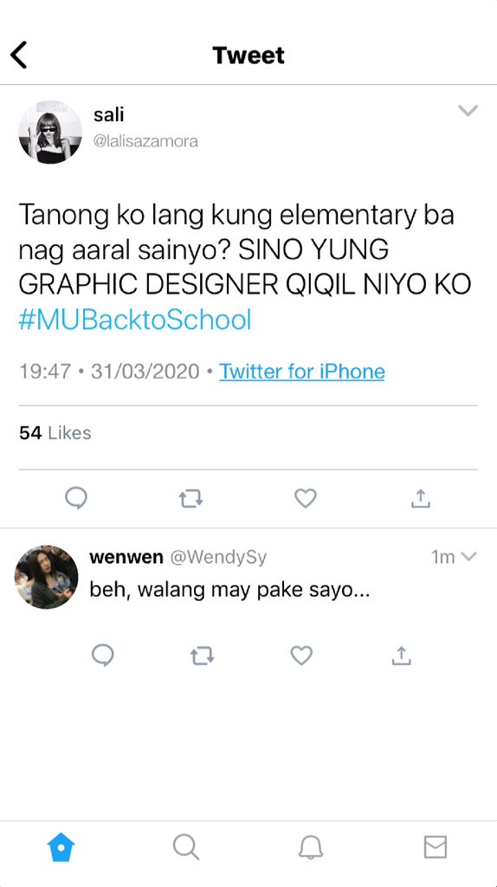Viewport: 497px width, 887px height.
Task: Go back using the back arrow
Action: coord(18,55)
